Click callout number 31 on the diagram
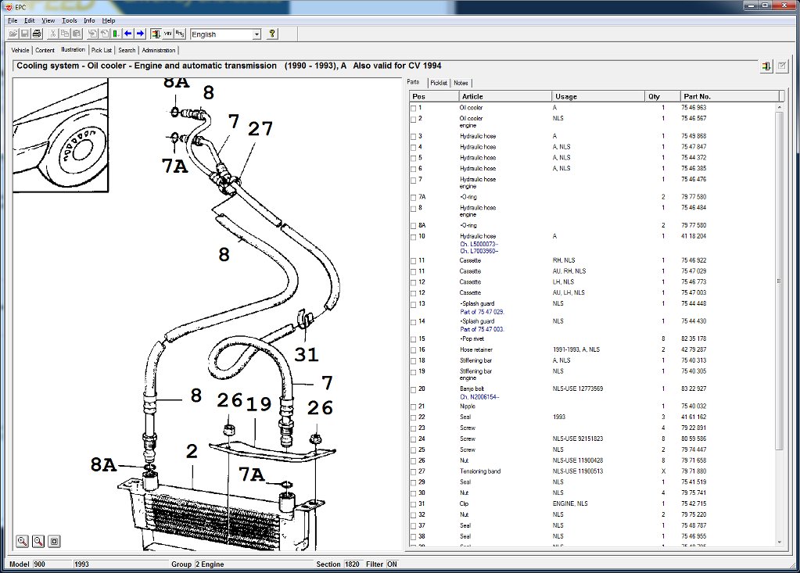This screenshot has width=800, height=573. point(307,355)
